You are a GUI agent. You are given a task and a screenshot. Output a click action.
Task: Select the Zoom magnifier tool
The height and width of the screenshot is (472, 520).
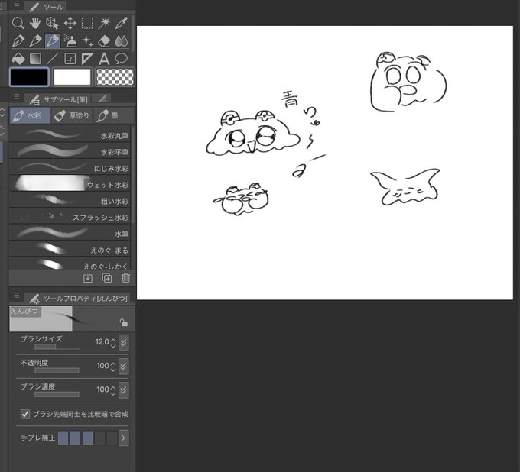tap(18, 23)
